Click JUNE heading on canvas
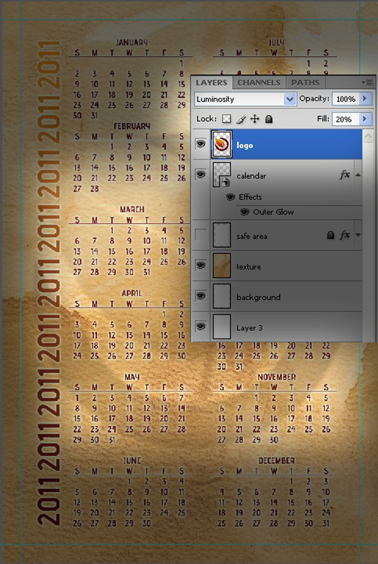This screenshot has height=564, width=378. (x=132, y=461)
